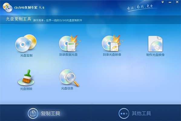Click the CD/DVD复制专家 application logo icon
This screenshot has width=181, height=121.
8,7
